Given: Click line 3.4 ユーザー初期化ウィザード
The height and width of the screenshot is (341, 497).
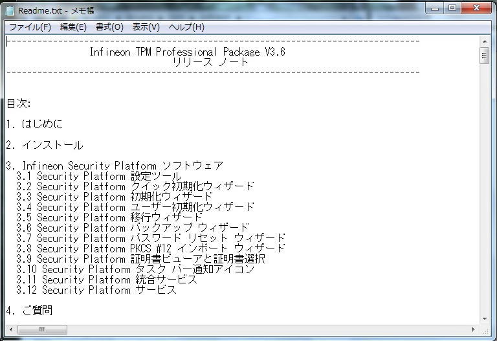Looking at the screenshot, I should [135, 207].
